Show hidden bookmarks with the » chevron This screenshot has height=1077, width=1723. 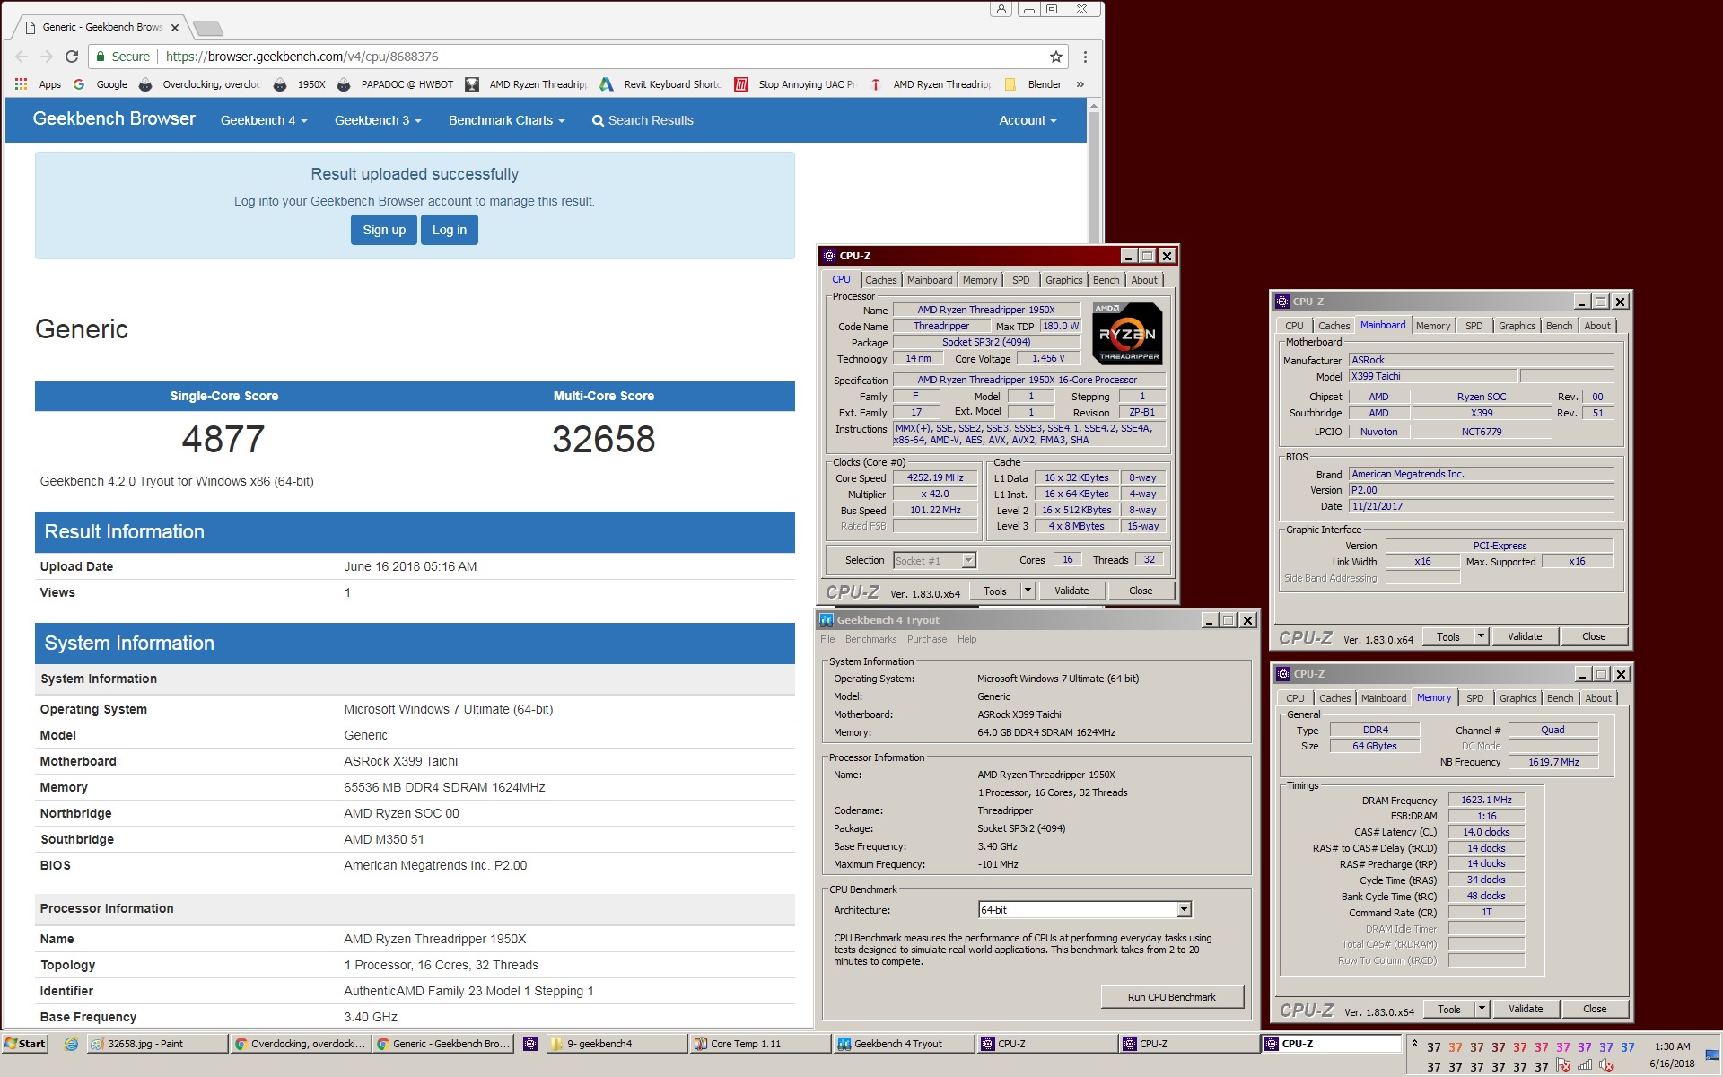pyautogui.click(x=1080, y=84)
